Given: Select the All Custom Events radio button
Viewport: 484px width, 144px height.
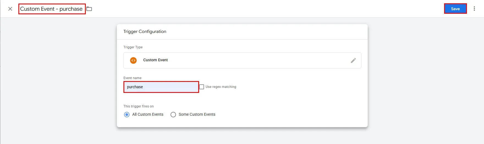Looking at the screenshot, I should [x=127, y=115].
